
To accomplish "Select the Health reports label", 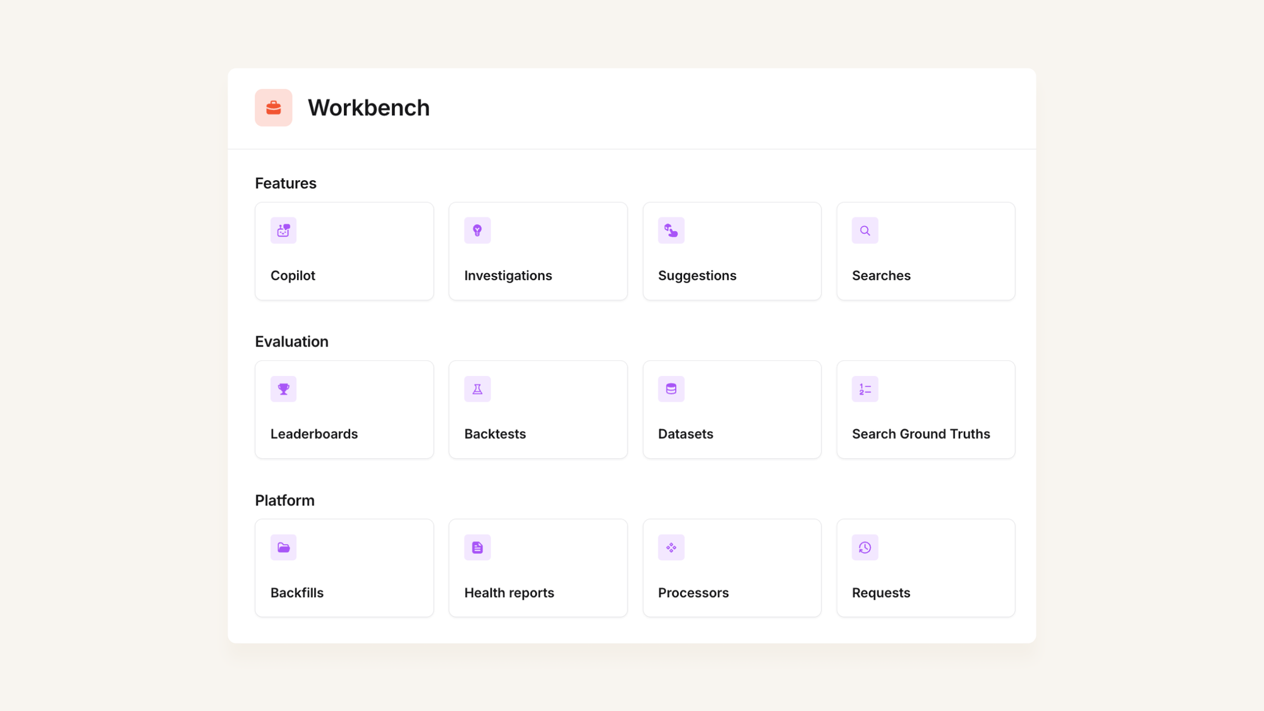I will (x=509, y=593).
